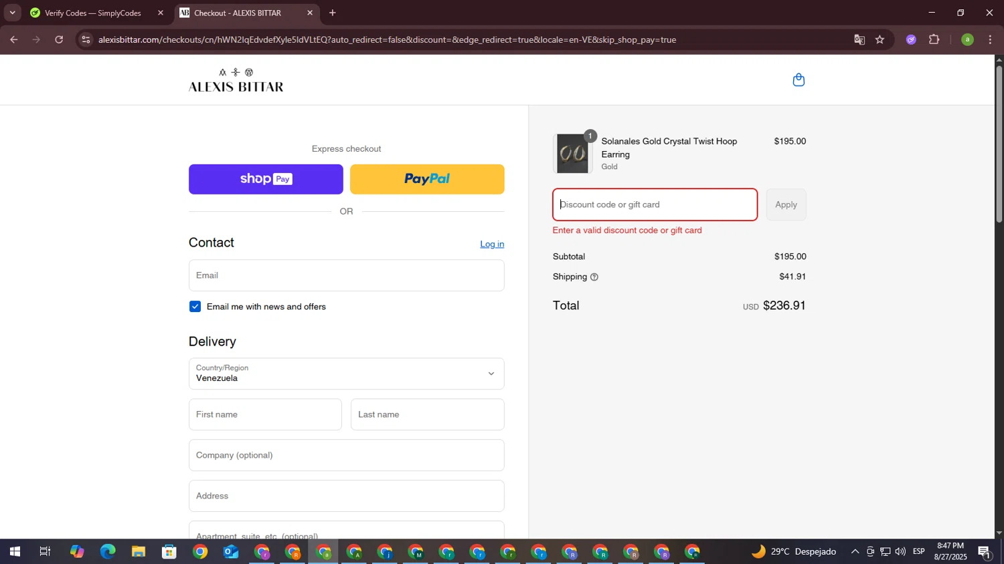The image size is (1004, 564).
Task: Uncheck Email me with news and offers
Action: click(195, 307)
